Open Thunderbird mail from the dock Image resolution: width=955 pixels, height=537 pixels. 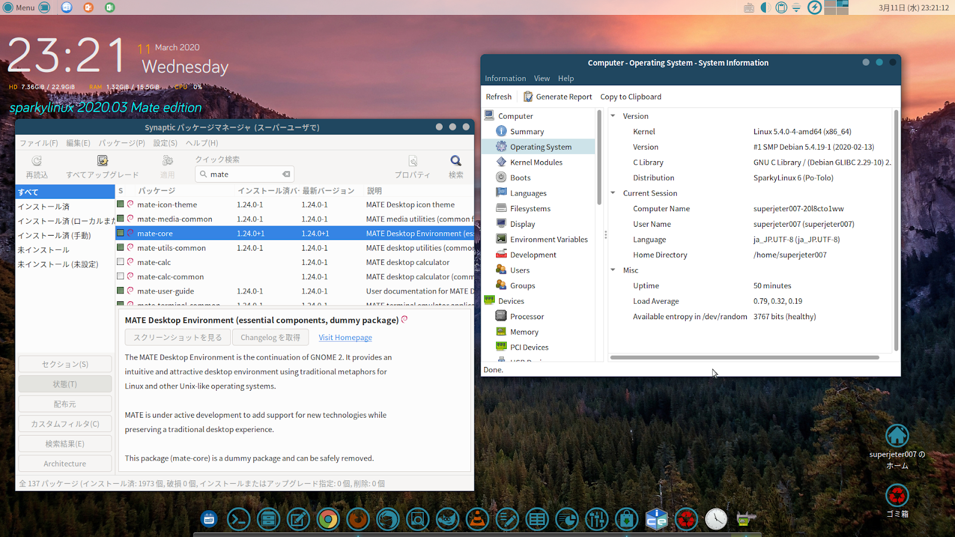387,520
